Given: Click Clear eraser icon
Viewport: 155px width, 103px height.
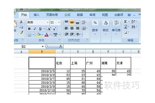Looking at the screenshot, I should click(126, 32).
